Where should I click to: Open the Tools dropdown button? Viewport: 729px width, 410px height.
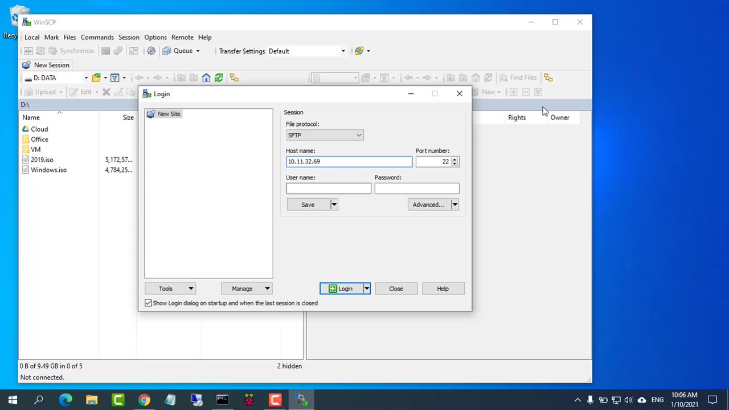pos(170,289)
